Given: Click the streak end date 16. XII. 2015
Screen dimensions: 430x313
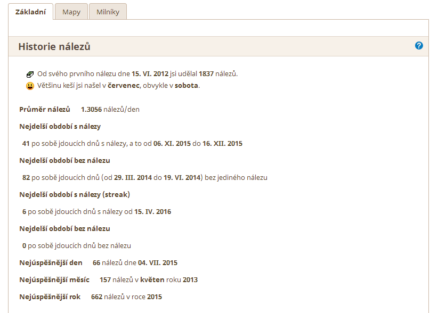Looking at the screenshot, I should [222, 143].
